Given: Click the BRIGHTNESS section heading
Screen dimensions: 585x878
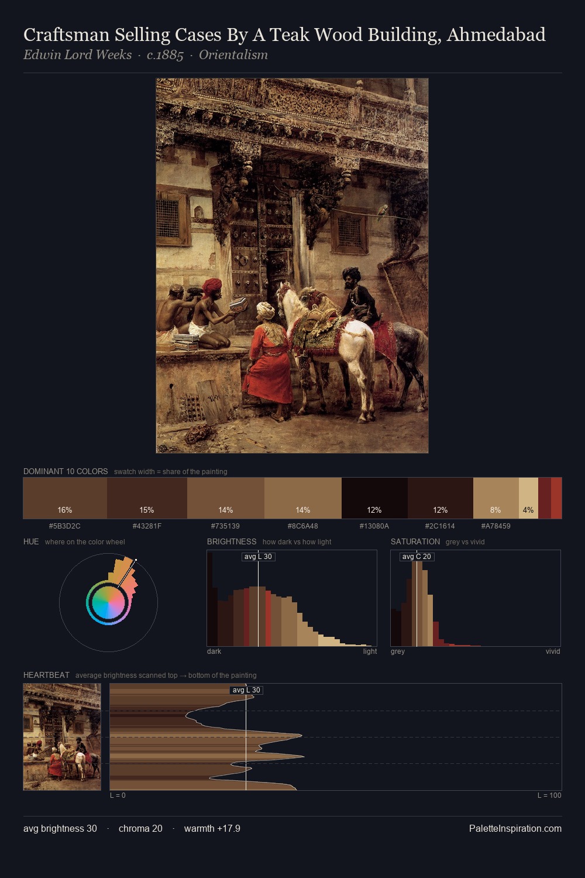Looking at the screenshot, I should [x=232, y=542].
